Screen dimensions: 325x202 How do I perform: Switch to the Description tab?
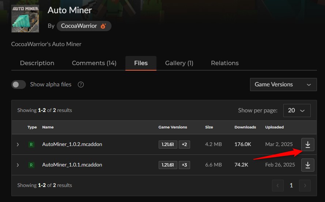(37, 63)
